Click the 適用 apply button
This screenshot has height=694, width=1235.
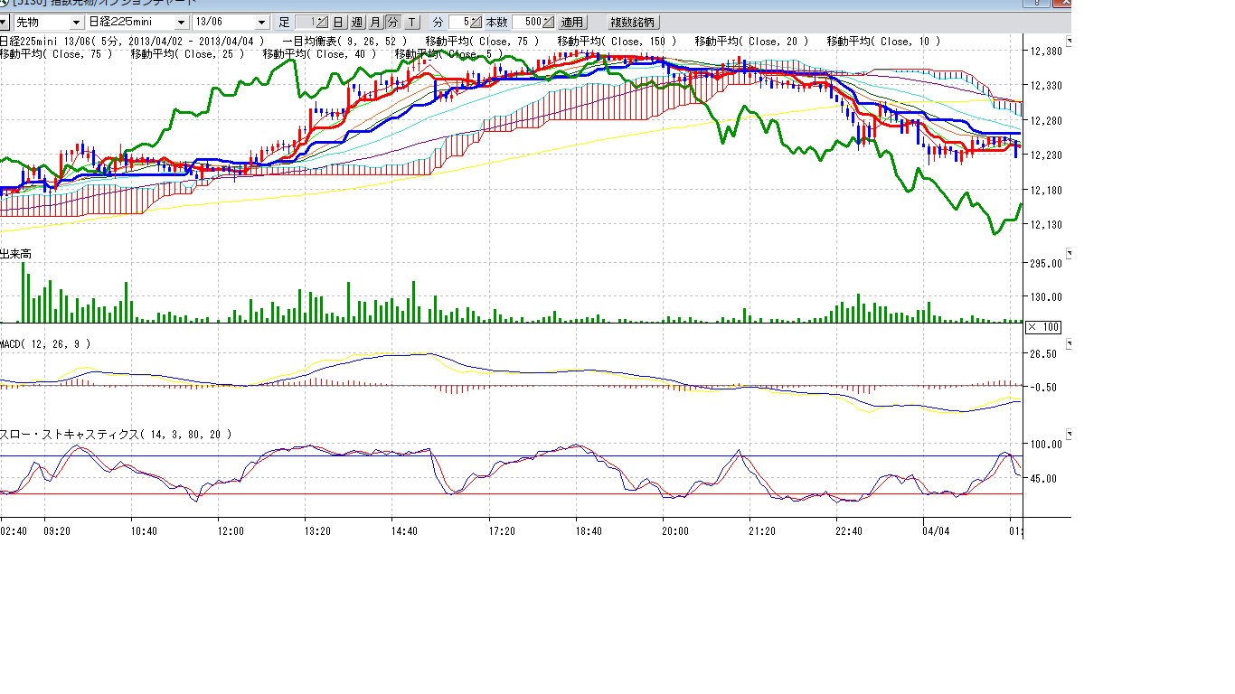(571, 22)
